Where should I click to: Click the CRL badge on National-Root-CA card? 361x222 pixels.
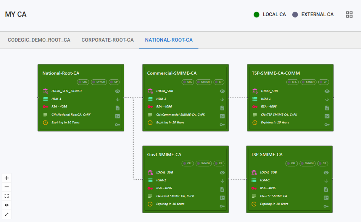pyautogui.click(x=83, y=82)
